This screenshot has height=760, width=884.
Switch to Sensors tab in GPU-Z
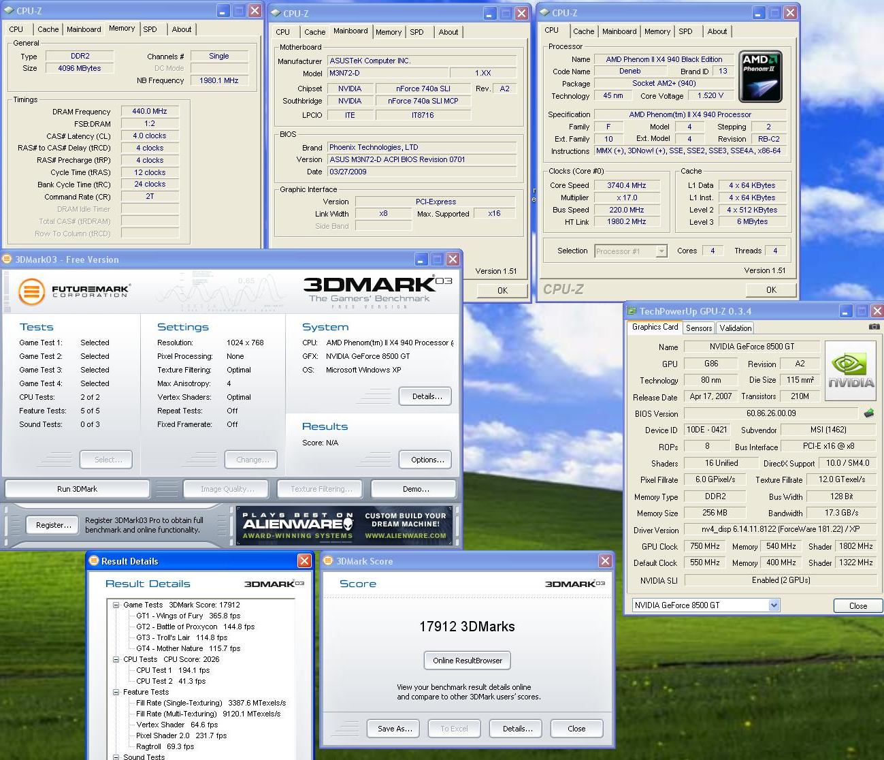coord(699,328)
